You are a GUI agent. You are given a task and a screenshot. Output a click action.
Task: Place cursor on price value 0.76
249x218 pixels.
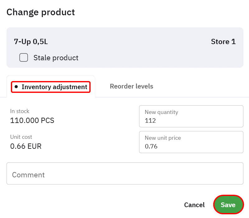click(151, 146)
